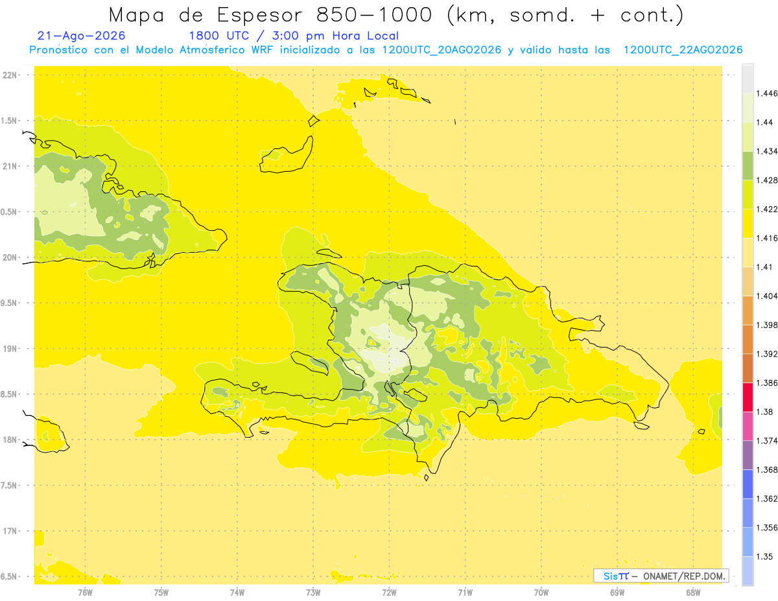This screenshot has height=601, width=778.
Task: Click the legend value '1.416'
Action: (768, 238)
